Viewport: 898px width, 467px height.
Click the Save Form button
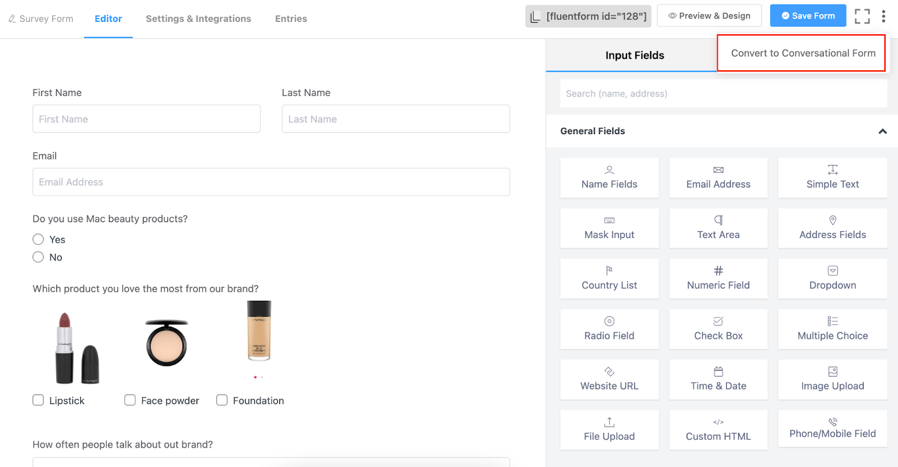(x=808, y=16)
